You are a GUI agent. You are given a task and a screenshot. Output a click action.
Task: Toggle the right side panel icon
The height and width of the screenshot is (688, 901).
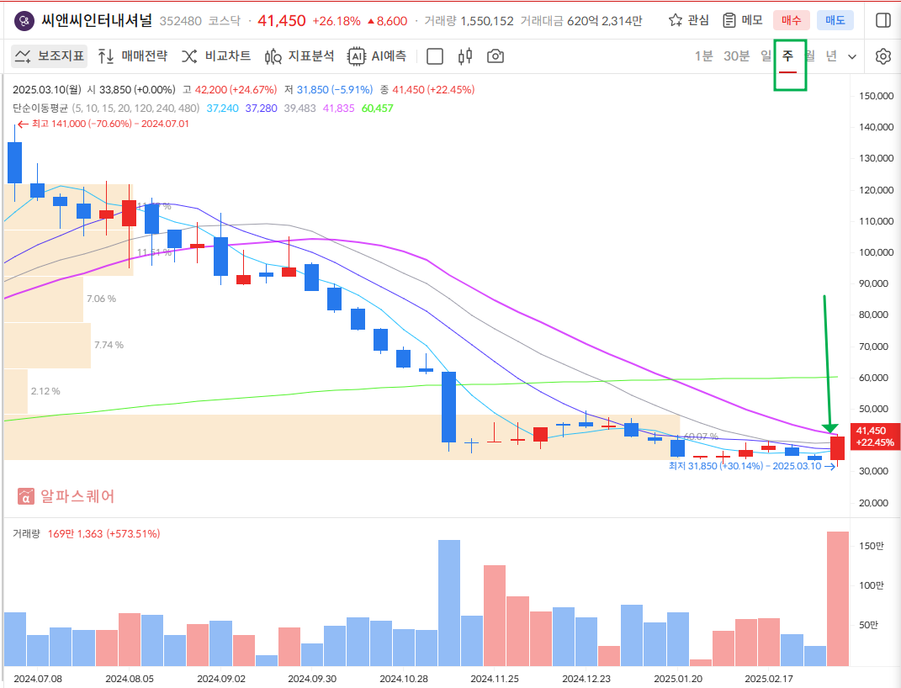[883, 21]
